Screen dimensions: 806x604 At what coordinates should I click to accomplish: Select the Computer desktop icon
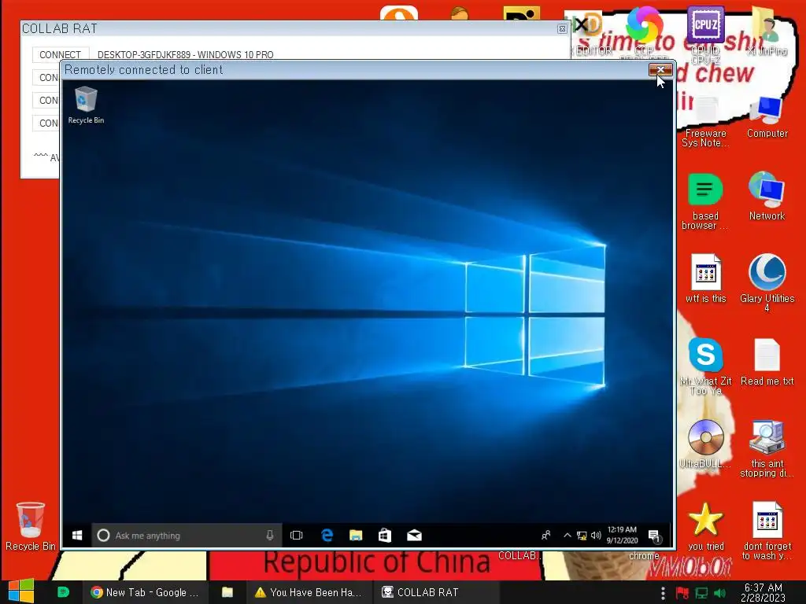click(x=767, y=117)
